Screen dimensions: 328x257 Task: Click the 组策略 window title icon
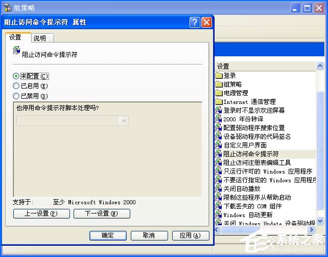8,8
